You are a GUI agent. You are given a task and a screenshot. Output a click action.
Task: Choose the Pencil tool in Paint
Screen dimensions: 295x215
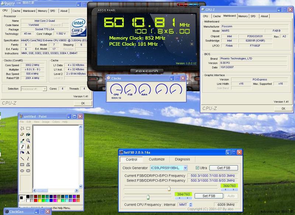coord(22,147)
